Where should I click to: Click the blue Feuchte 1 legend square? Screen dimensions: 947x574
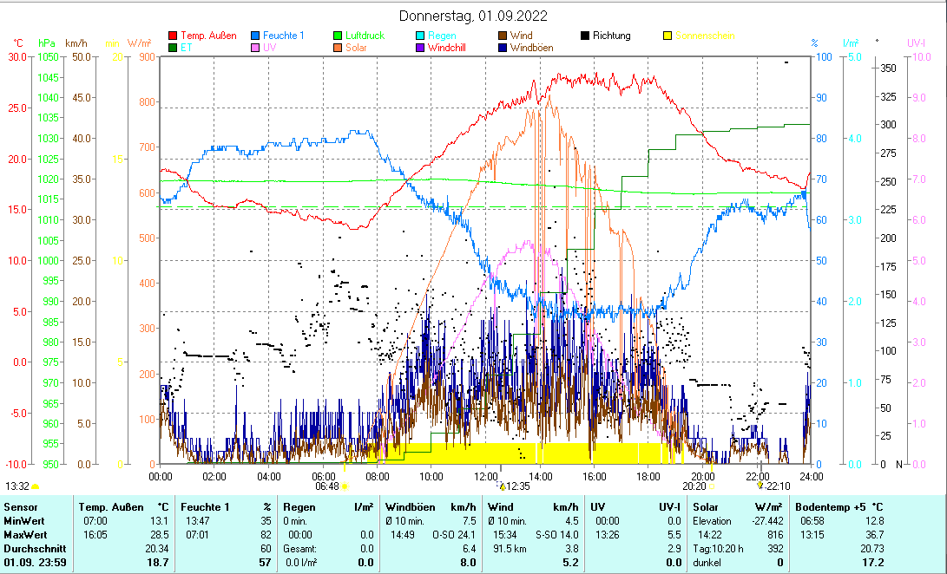[255, 36]
